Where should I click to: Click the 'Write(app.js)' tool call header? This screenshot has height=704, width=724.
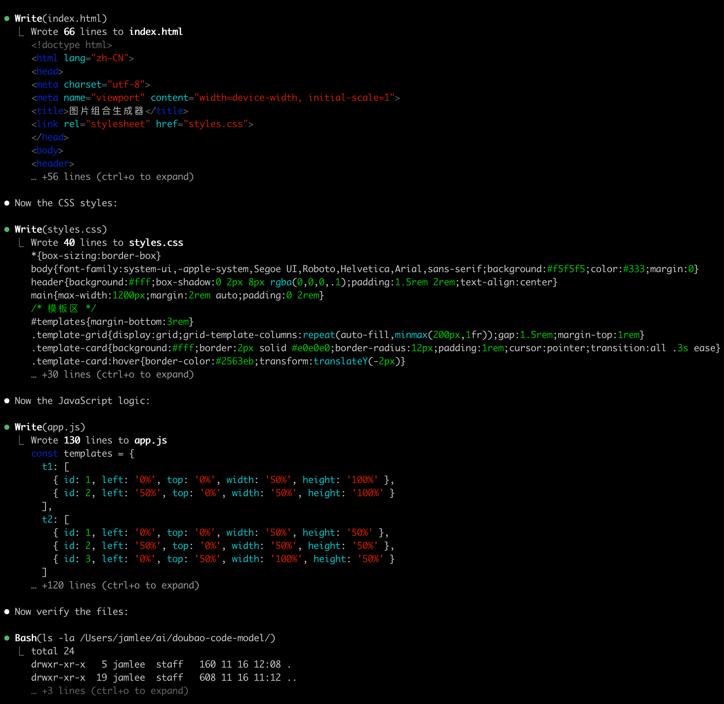(50, 427)
